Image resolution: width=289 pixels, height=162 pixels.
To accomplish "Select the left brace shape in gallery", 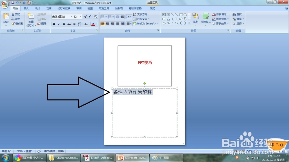I will [x=181, y=23].
